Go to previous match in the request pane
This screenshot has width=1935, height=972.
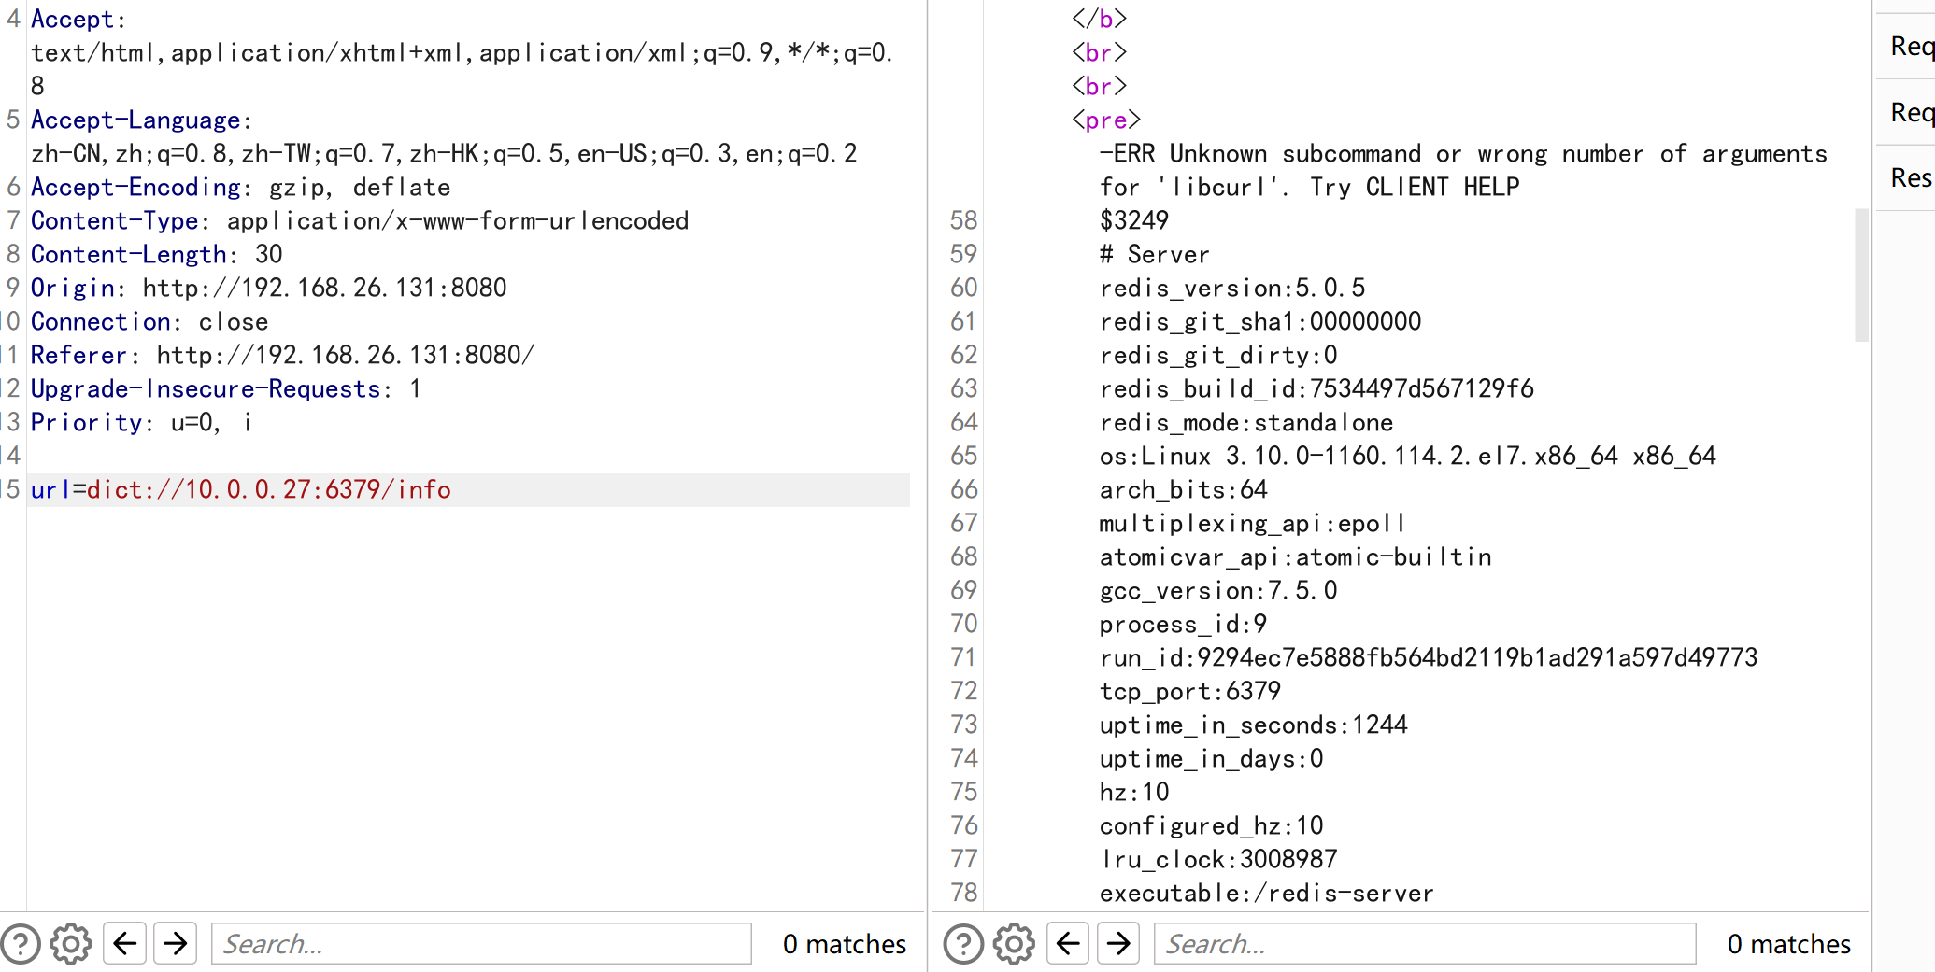click(x=124, y=944)
